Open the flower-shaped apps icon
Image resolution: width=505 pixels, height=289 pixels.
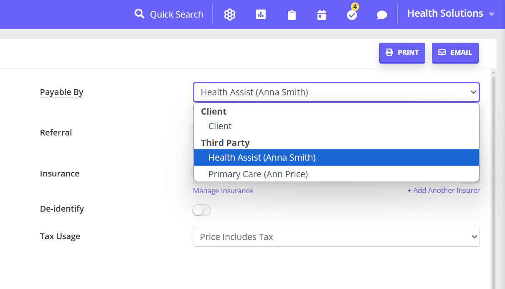[x=230, y=15]
